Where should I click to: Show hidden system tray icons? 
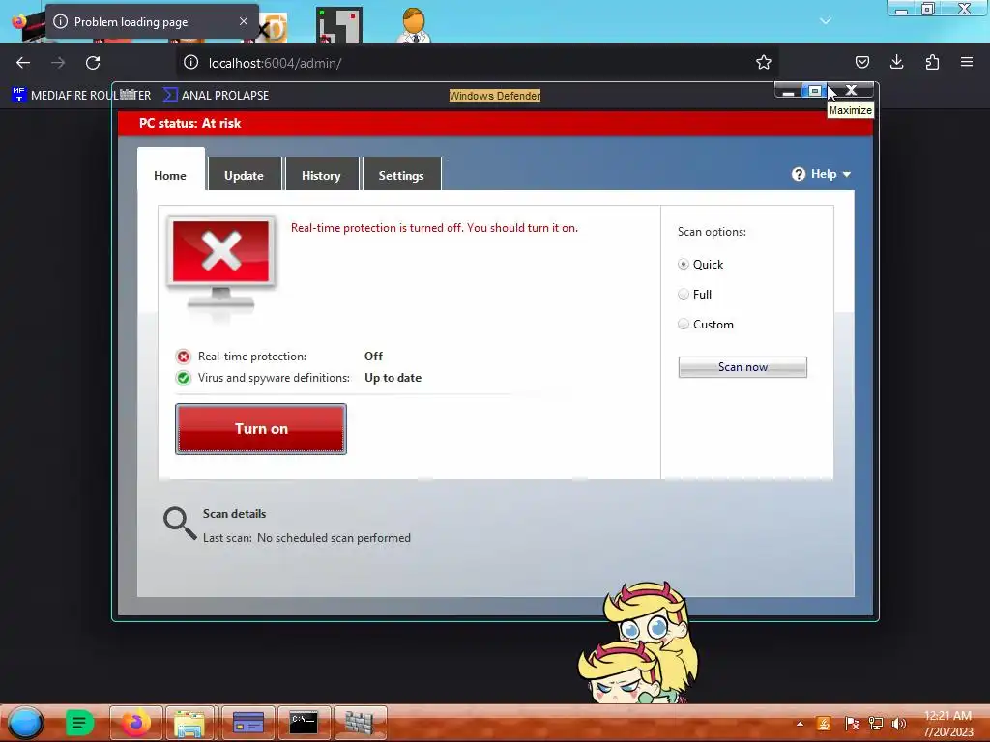pyautogui.click(x=800, y=724)
